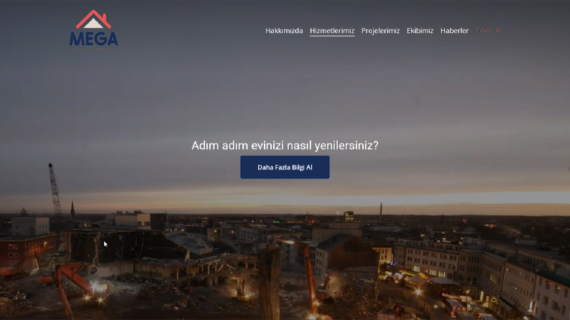The height and width of the screenshot is (320, 570).
Task: Click the red Teklif Al link
Action: [488, 31]
